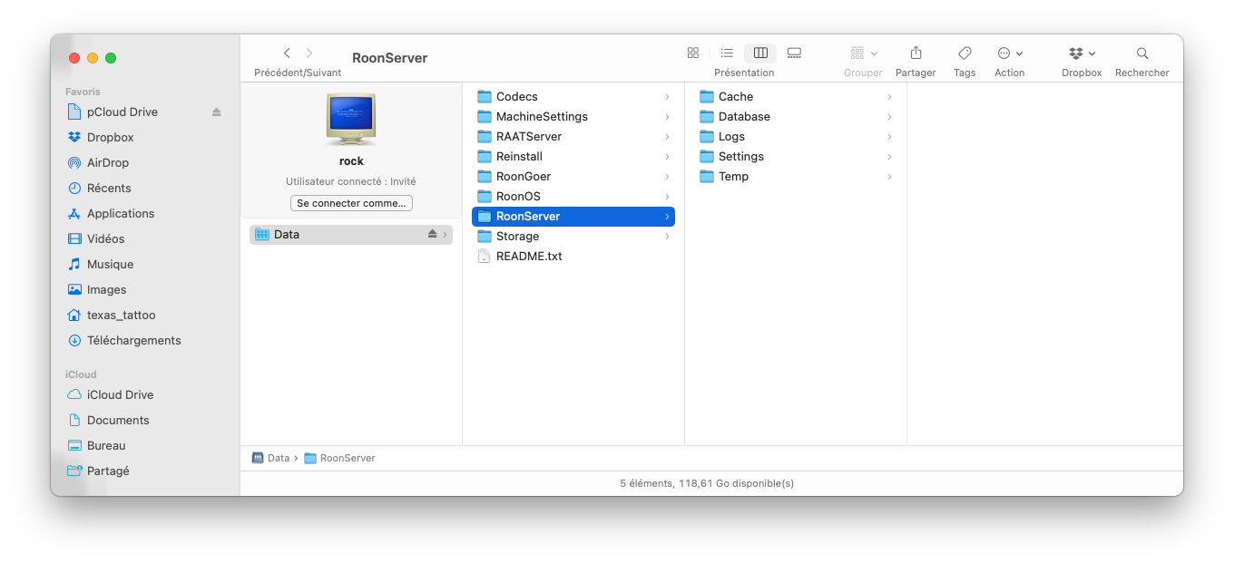Select the Storage folder
The height and width of the screenshot is (563, 1234).
(x=573, y=237)
